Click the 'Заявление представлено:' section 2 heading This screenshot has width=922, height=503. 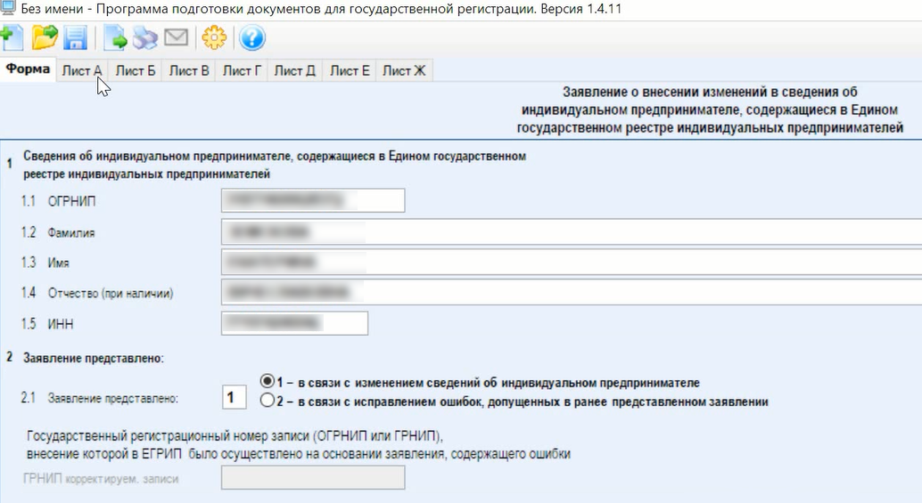pyautogui.click(x=94, y=358)
